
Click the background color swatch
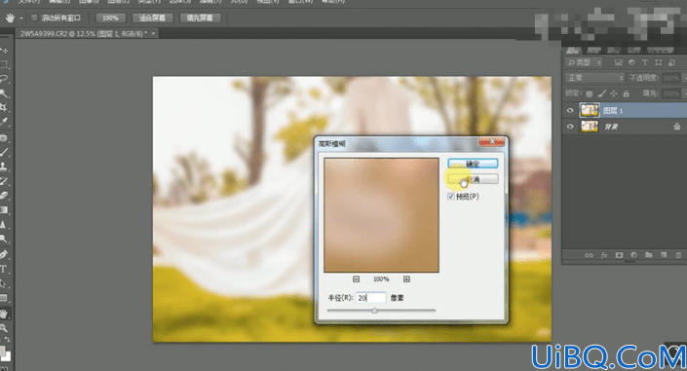pos(8,356)
